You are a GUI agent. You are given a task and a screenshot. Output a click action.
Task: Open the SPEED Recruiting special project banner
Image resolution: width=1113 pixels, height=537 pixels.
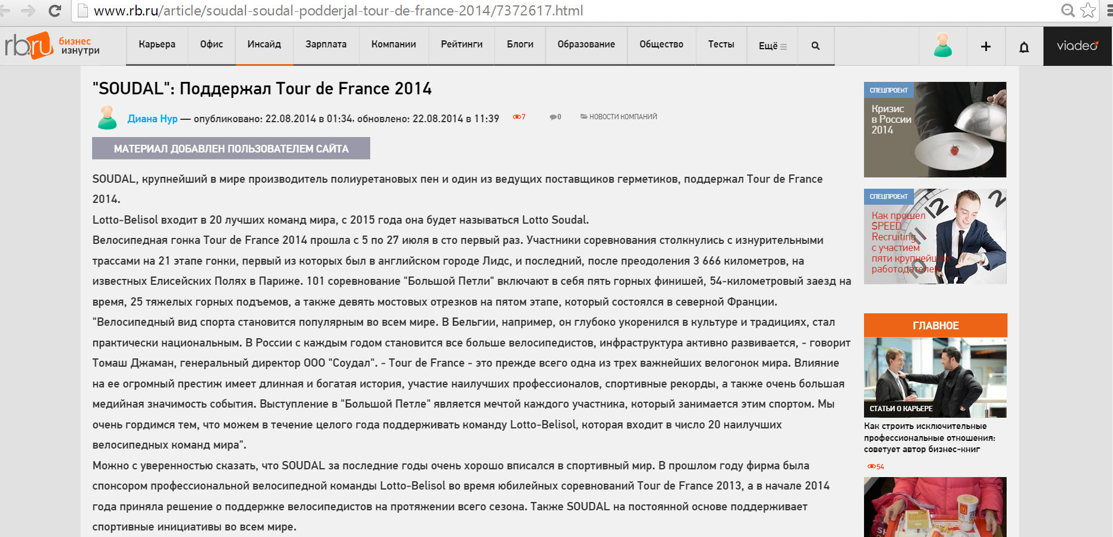point(935,236)
